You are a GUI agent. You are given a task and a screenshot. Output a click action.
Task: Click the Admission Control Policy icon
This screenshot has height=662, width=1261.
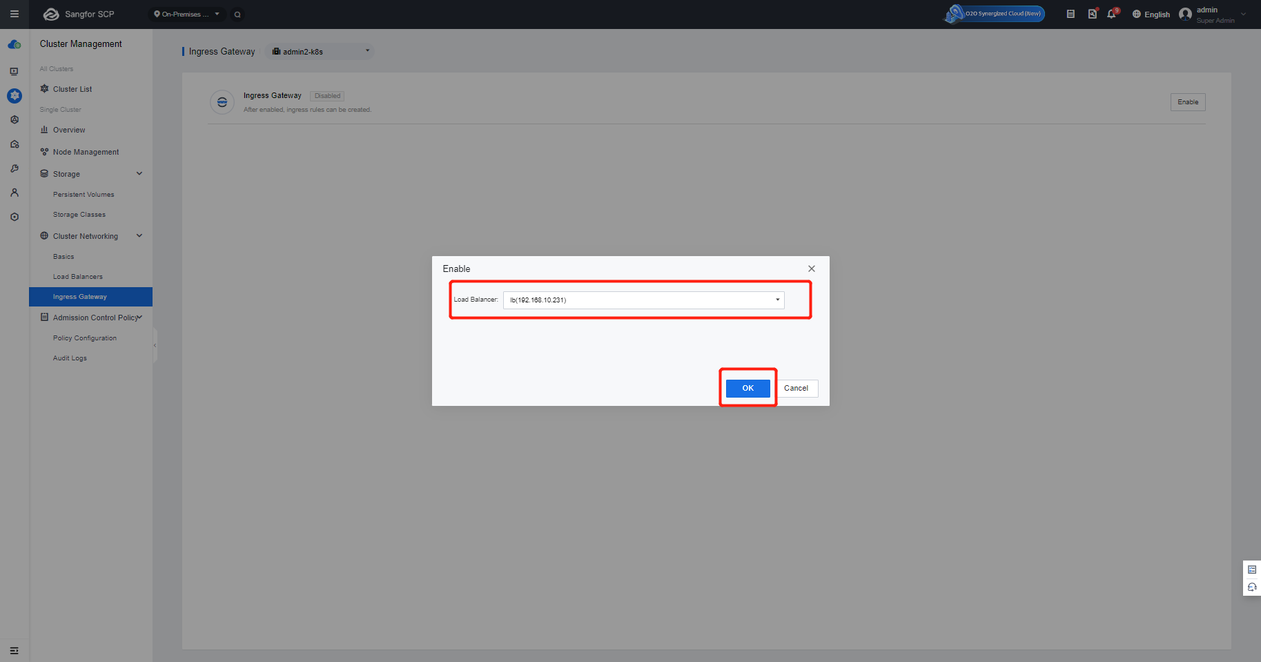(x=44, y=318)
